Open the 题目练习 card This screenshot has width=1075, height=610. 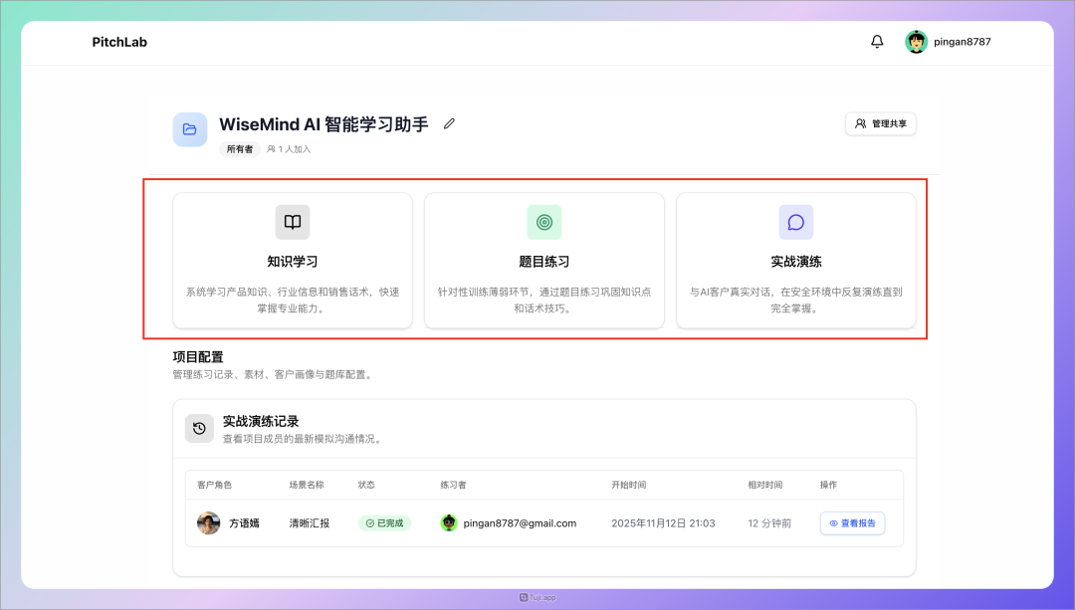pyautogui.click(x=544, y=262)
